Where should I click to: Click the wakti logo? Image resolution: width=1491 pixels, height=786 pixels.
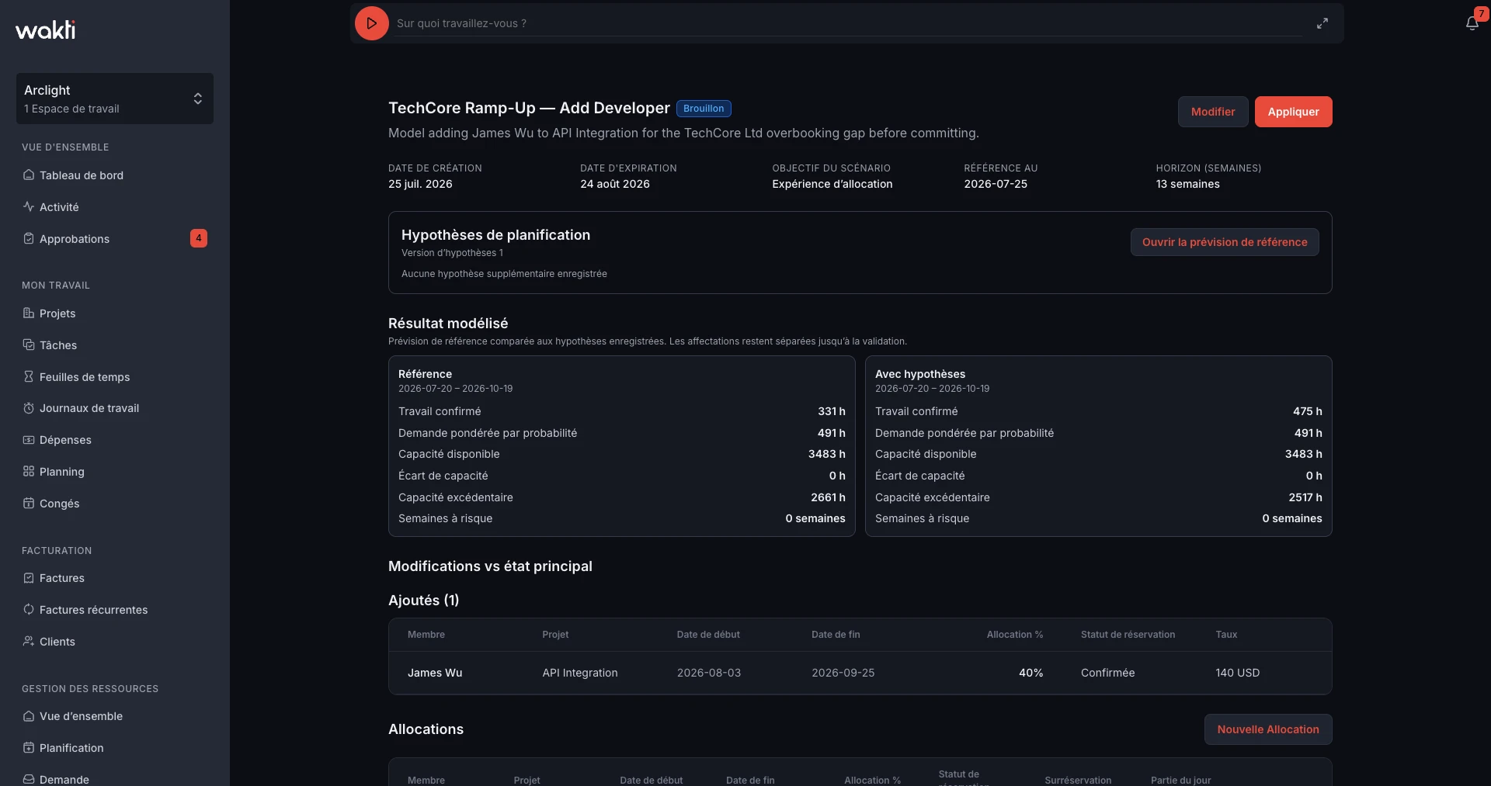46,29
